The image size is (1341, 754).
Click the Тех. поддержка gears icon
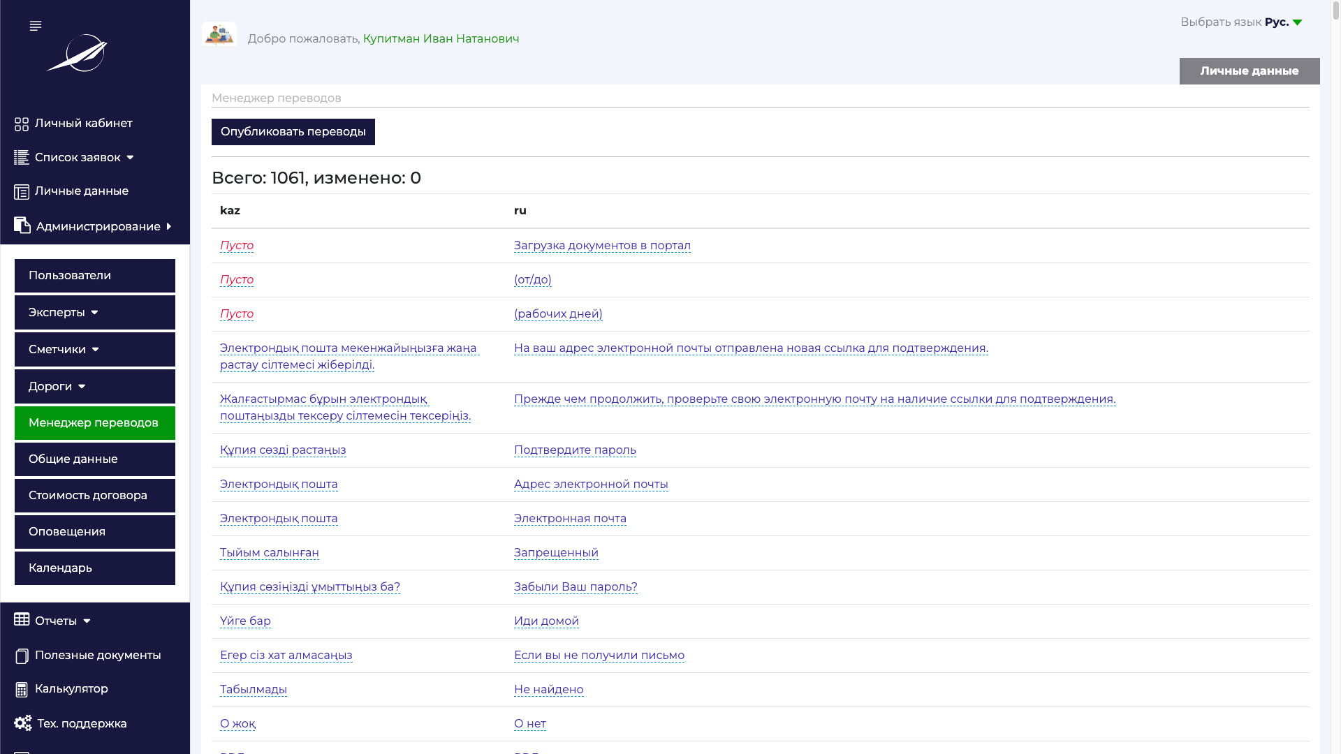point(23,723)
